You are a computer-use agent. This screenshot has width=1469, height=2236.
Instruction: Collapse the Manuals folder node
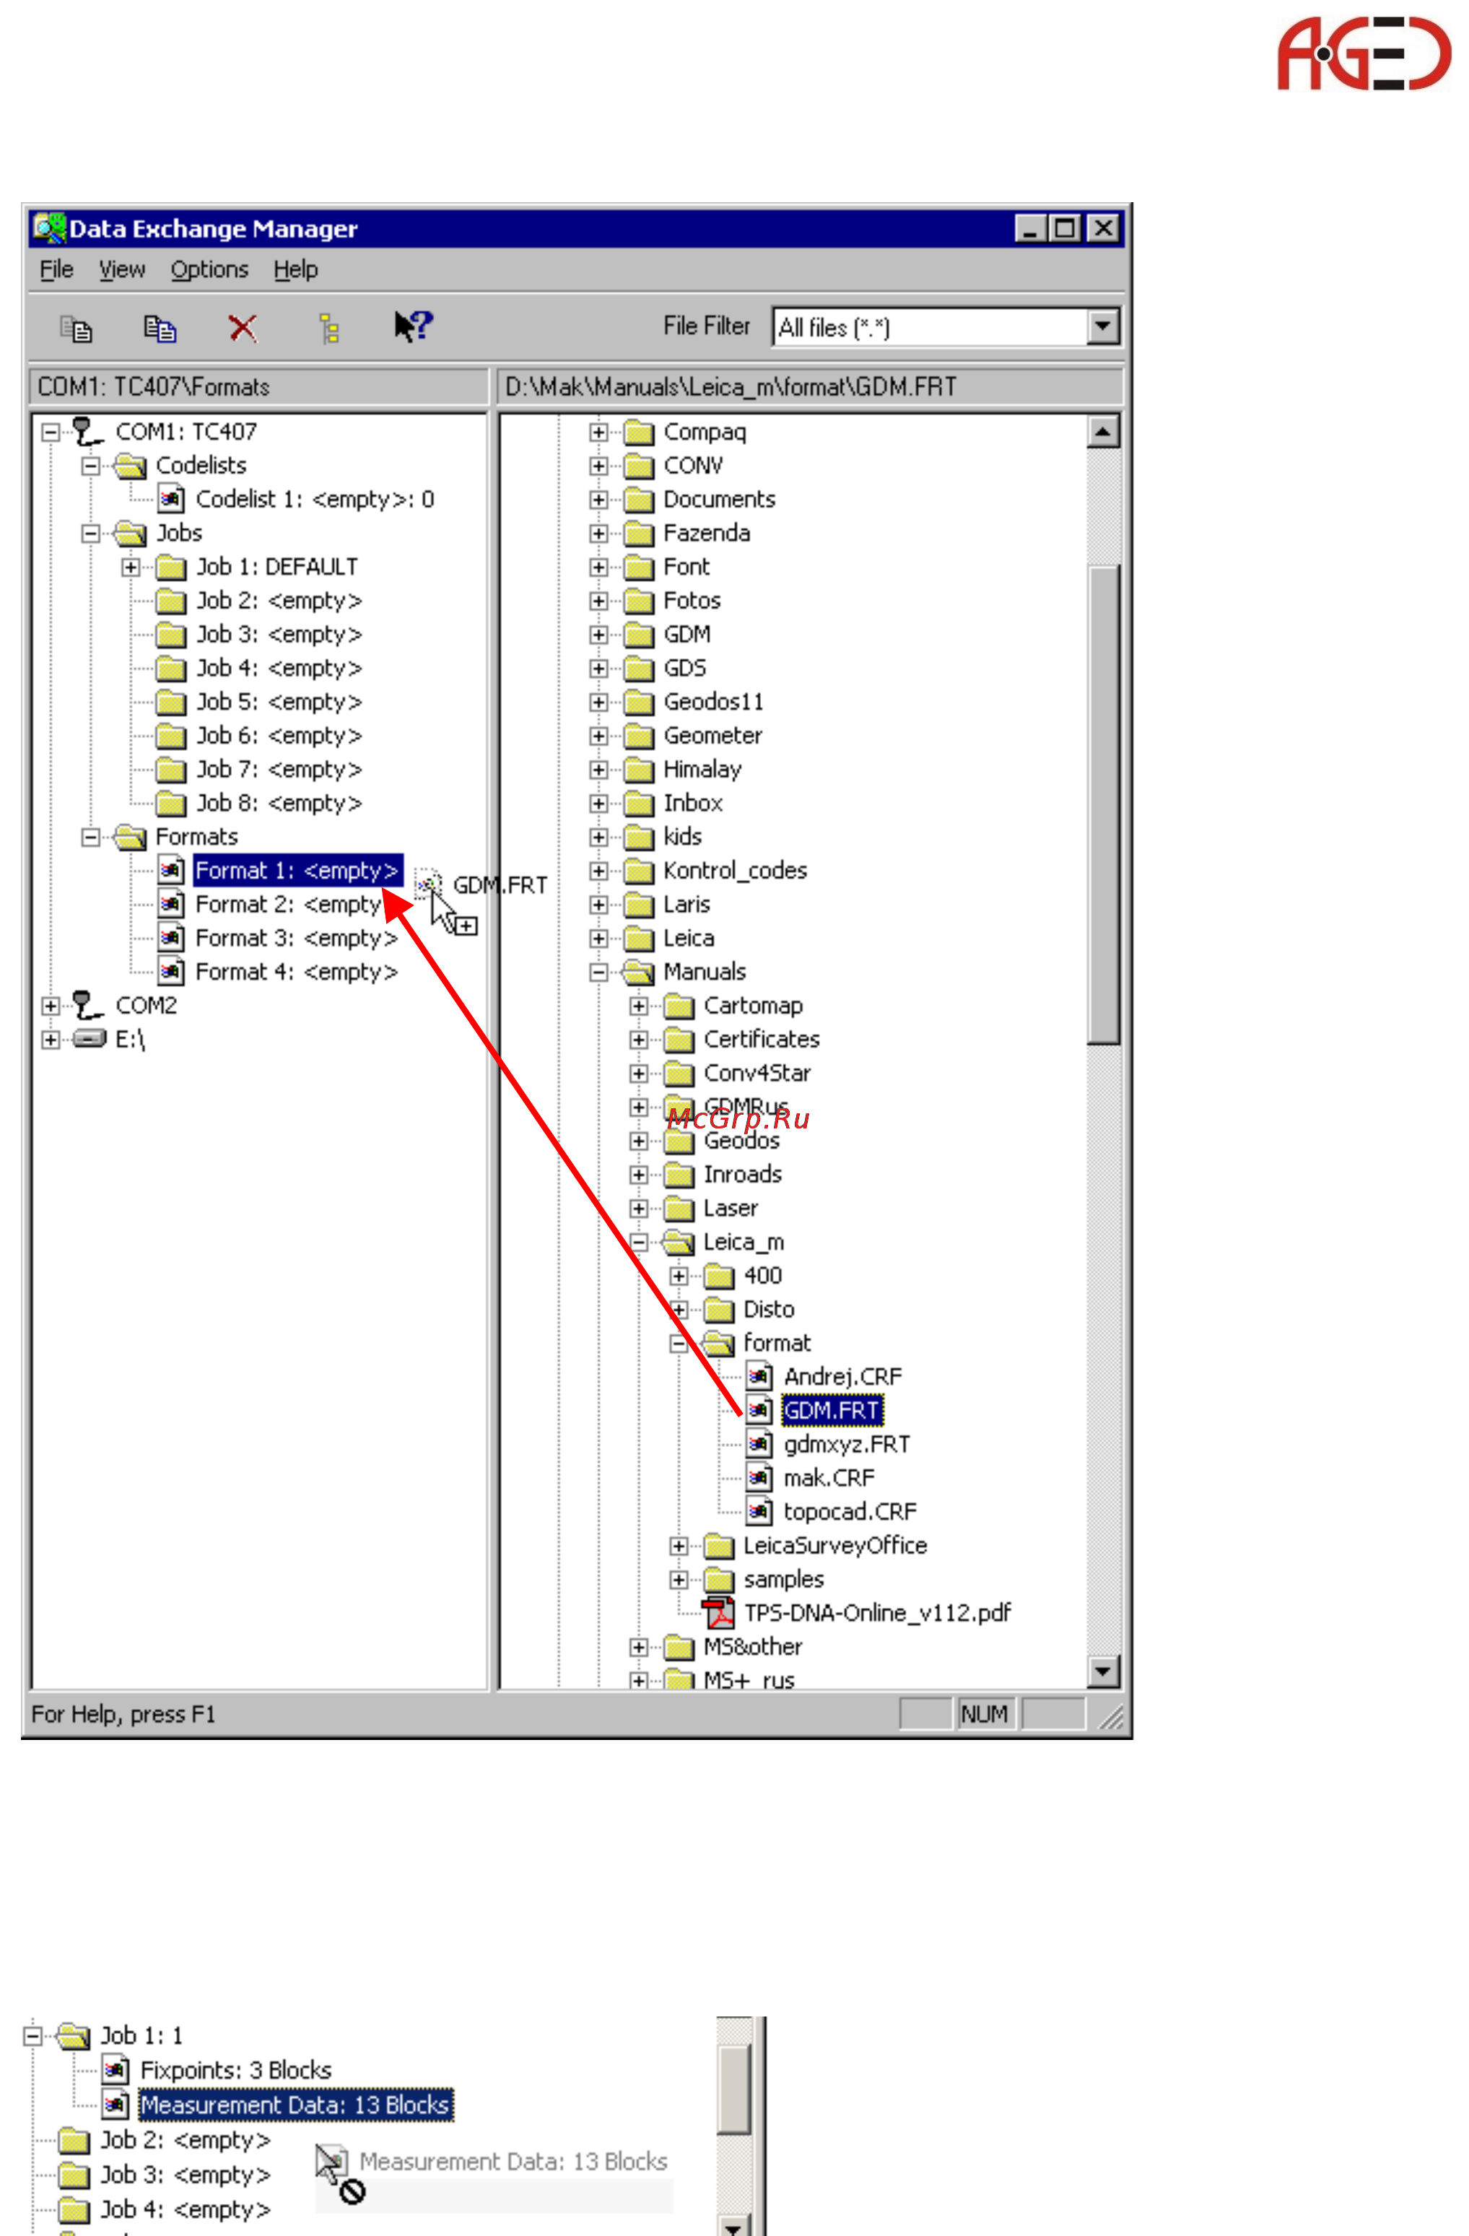click(598, 973)
